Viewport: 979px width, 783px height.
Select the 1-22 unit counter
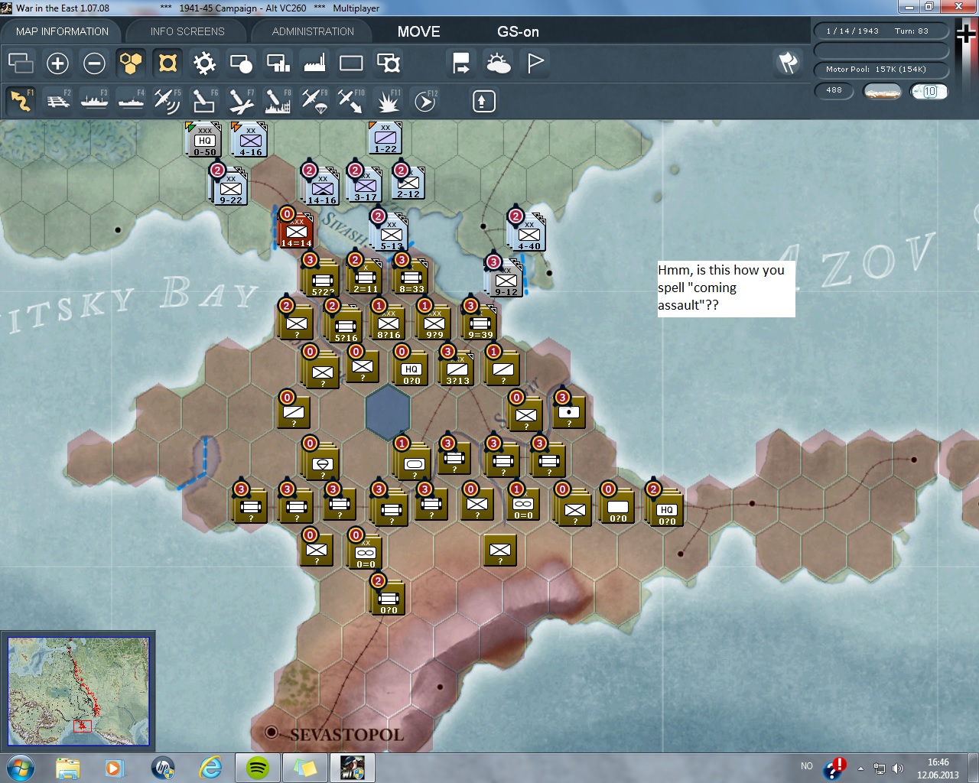385,138
